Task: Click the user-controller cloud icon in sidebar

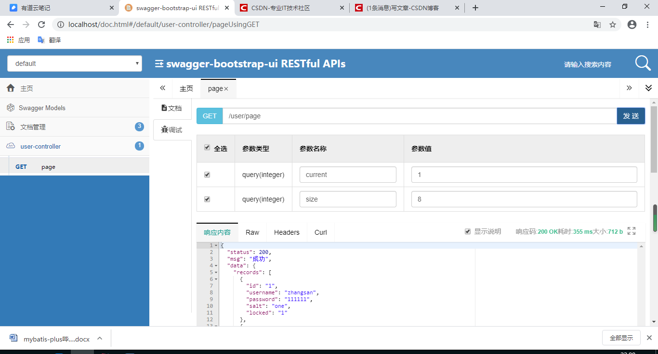Action: [x=10, y=146]
